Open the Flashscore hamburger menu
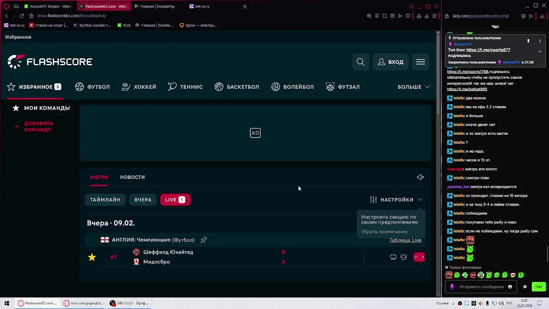This screenshot has width=549, height=309. click(x=421, y=62)
